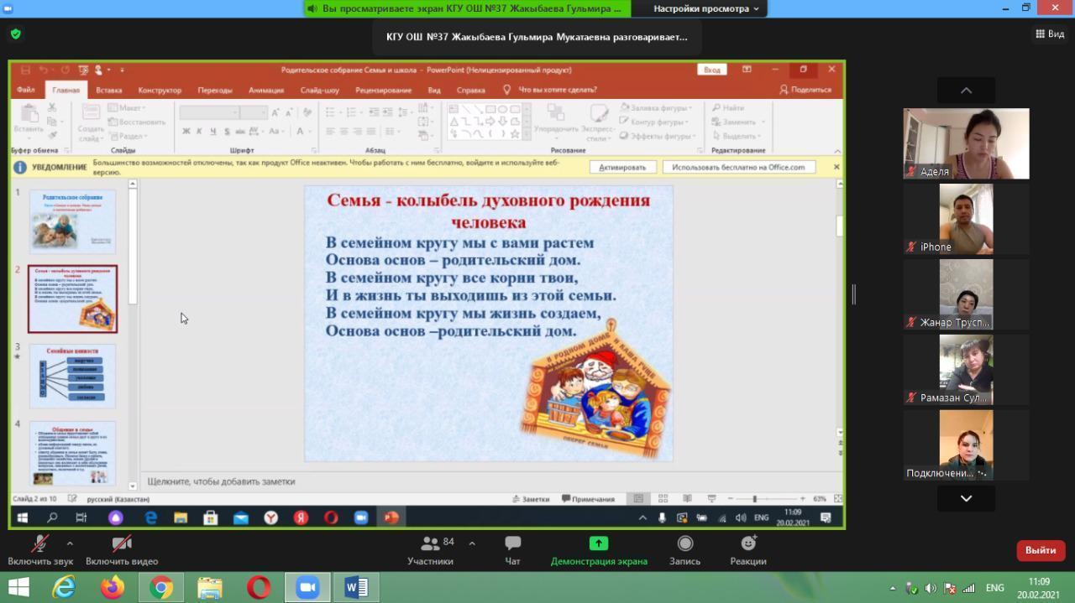Click the clock showing 11:09 in the system tray

tap(1039, 588)
